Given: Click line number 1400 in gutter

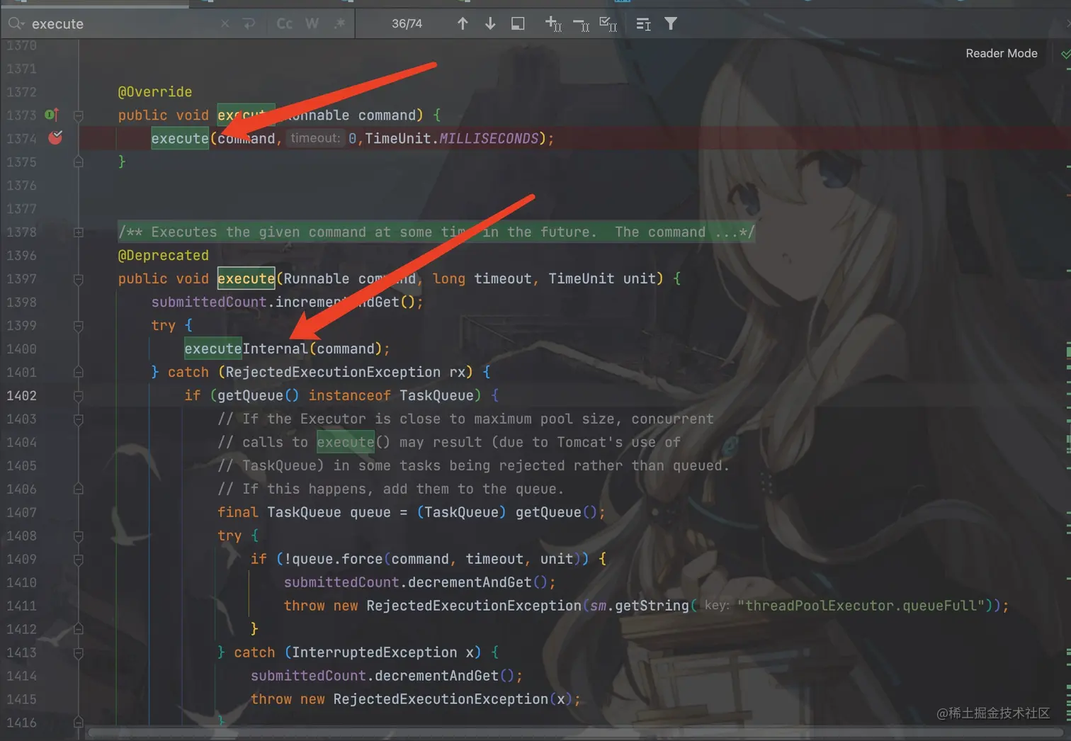Looking at the screenshot, I should click(21, 349).
